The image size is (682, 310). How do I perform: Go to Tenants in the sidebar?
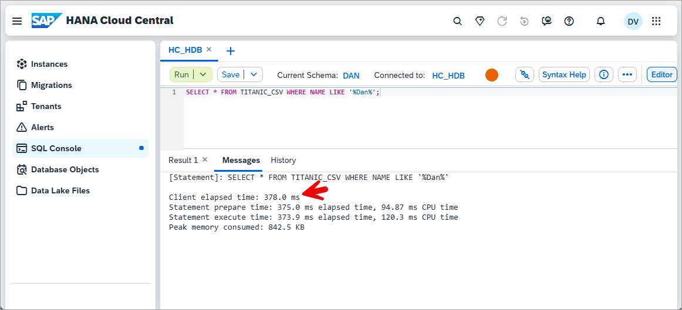[x=80, y=107]
